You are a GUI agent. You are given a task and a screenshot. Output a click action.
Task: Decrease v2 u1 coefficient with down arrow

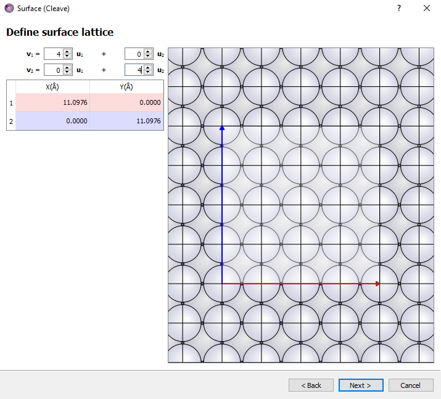point(67,72)
